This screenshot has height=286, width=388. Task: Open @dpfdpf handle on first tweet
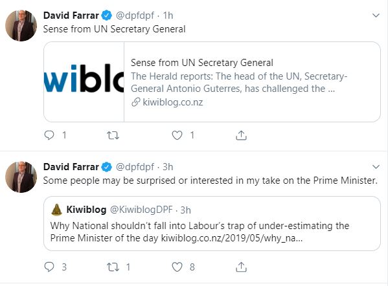[135, 16]
